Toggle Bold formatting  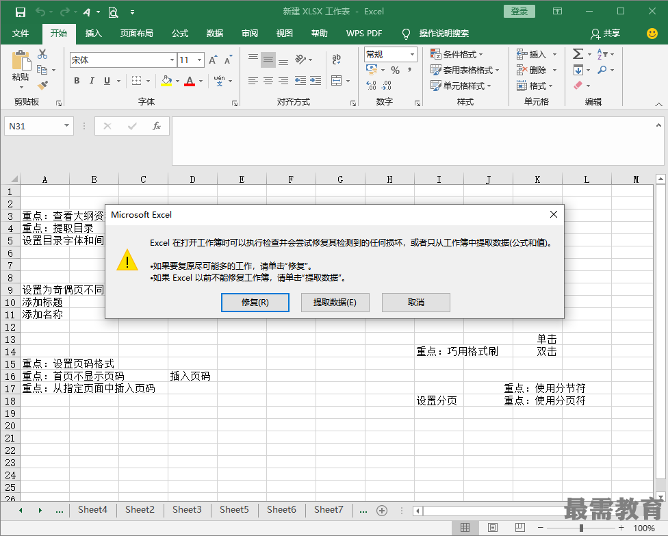coord(77,81)
